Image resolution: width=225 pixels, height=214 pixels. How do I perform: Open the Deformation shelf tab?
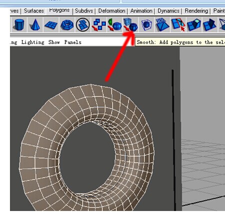click(x=112, y=11)
